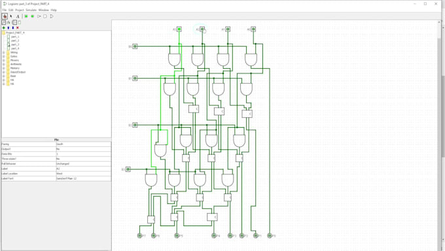Select the arrow Edit tool
Image resolution: width=445 pixels, height=251 pixels.
pyautogui.click(x=11, y=16)
